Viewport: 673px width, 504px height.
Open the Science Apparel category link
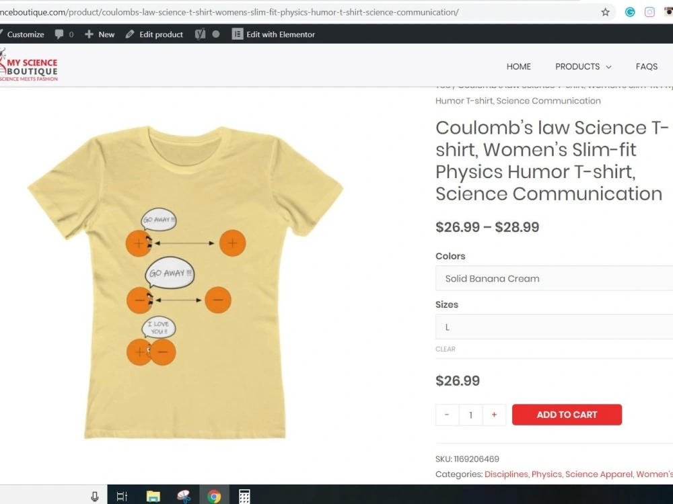[x=599, y=474]
